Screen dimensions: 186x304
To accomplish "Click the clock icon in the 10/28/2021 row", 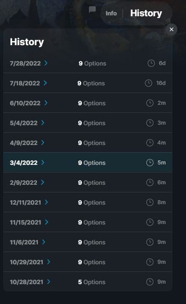I will (150, 282).
